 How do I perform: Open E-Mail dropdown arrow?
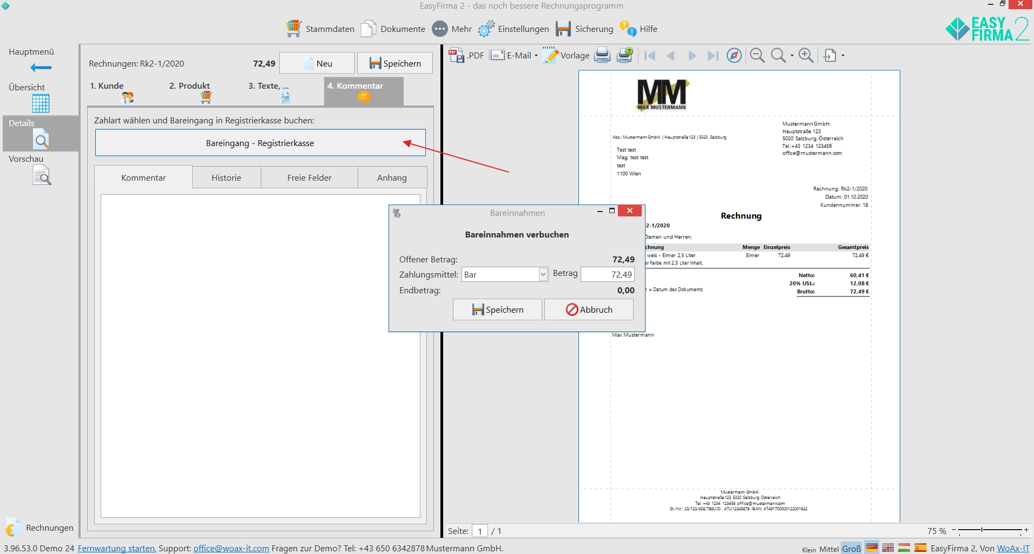(536, 55)
